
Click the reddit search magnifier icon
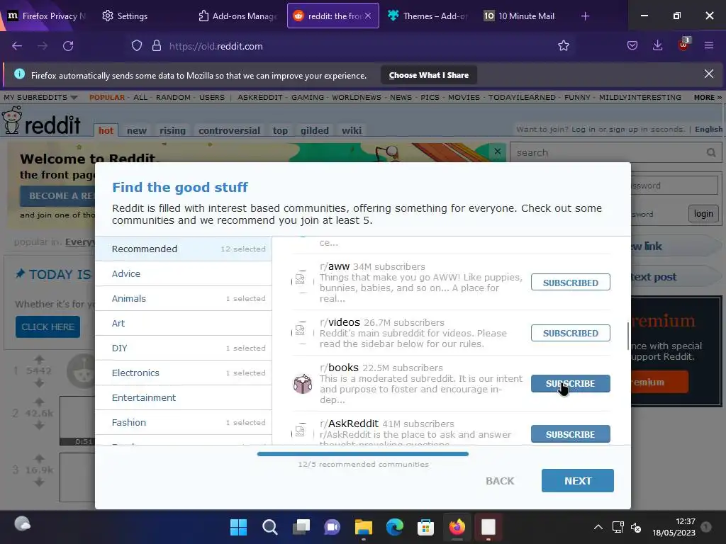click(710, 153)
